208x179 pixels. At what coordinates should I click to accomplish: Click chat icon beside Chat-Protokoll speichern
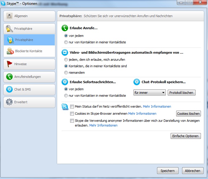pos(137,82)
